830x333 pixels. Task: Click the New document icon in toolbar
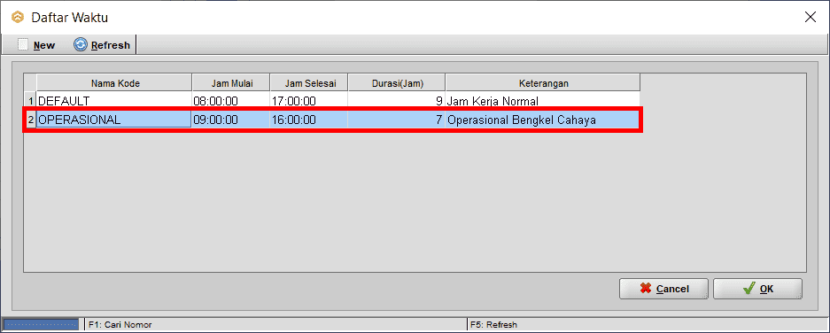coord(23,45)
